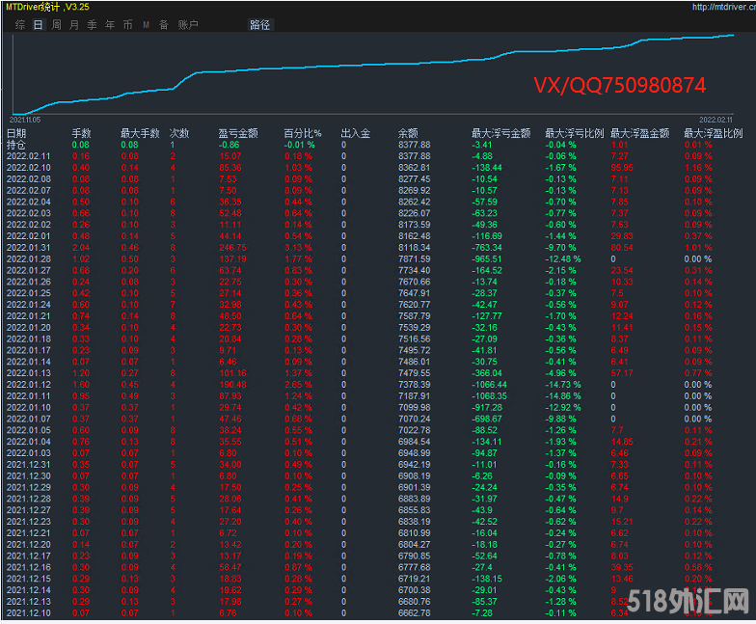The image size is (756, 624).
Task: Click the 最大浮亏金额 column header
Action: (499, 134)
